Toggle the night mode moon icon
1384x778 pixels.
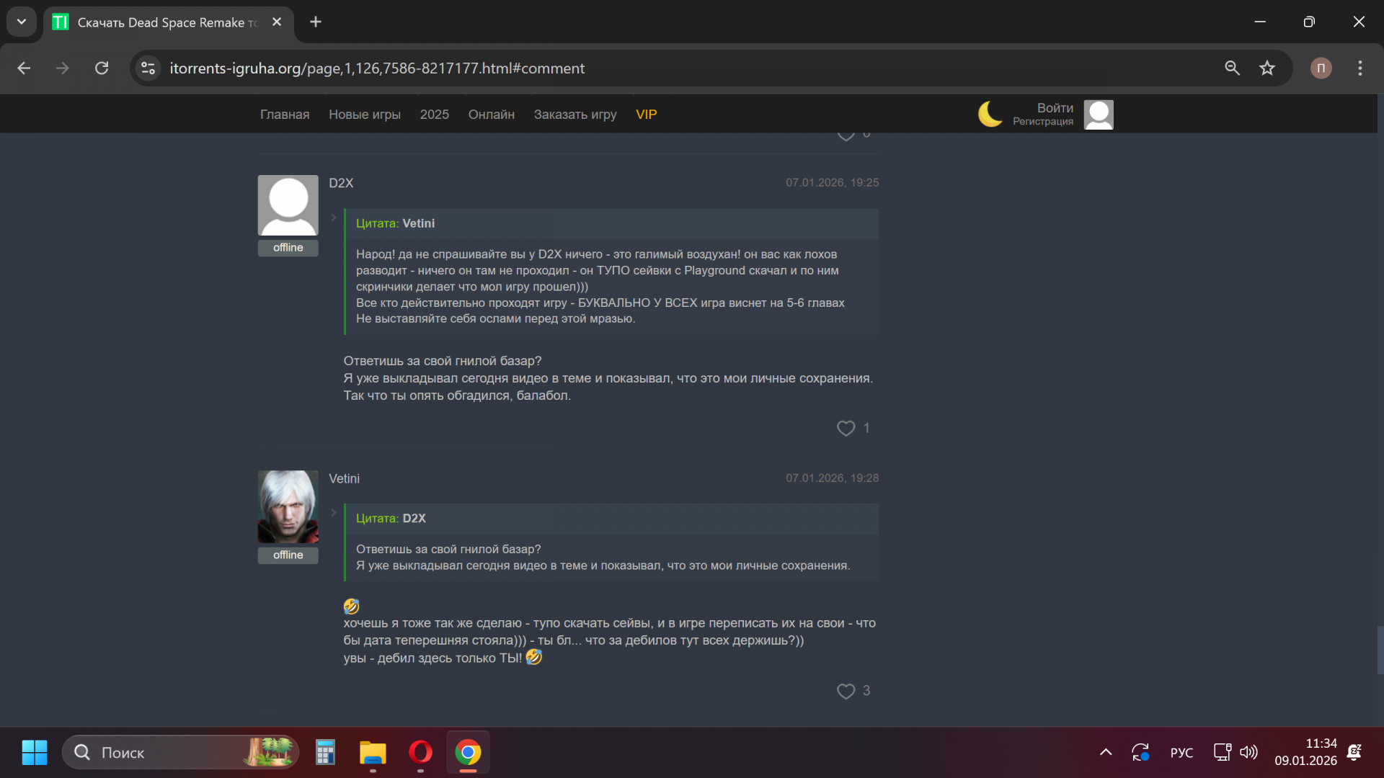(x=990, y=114)
